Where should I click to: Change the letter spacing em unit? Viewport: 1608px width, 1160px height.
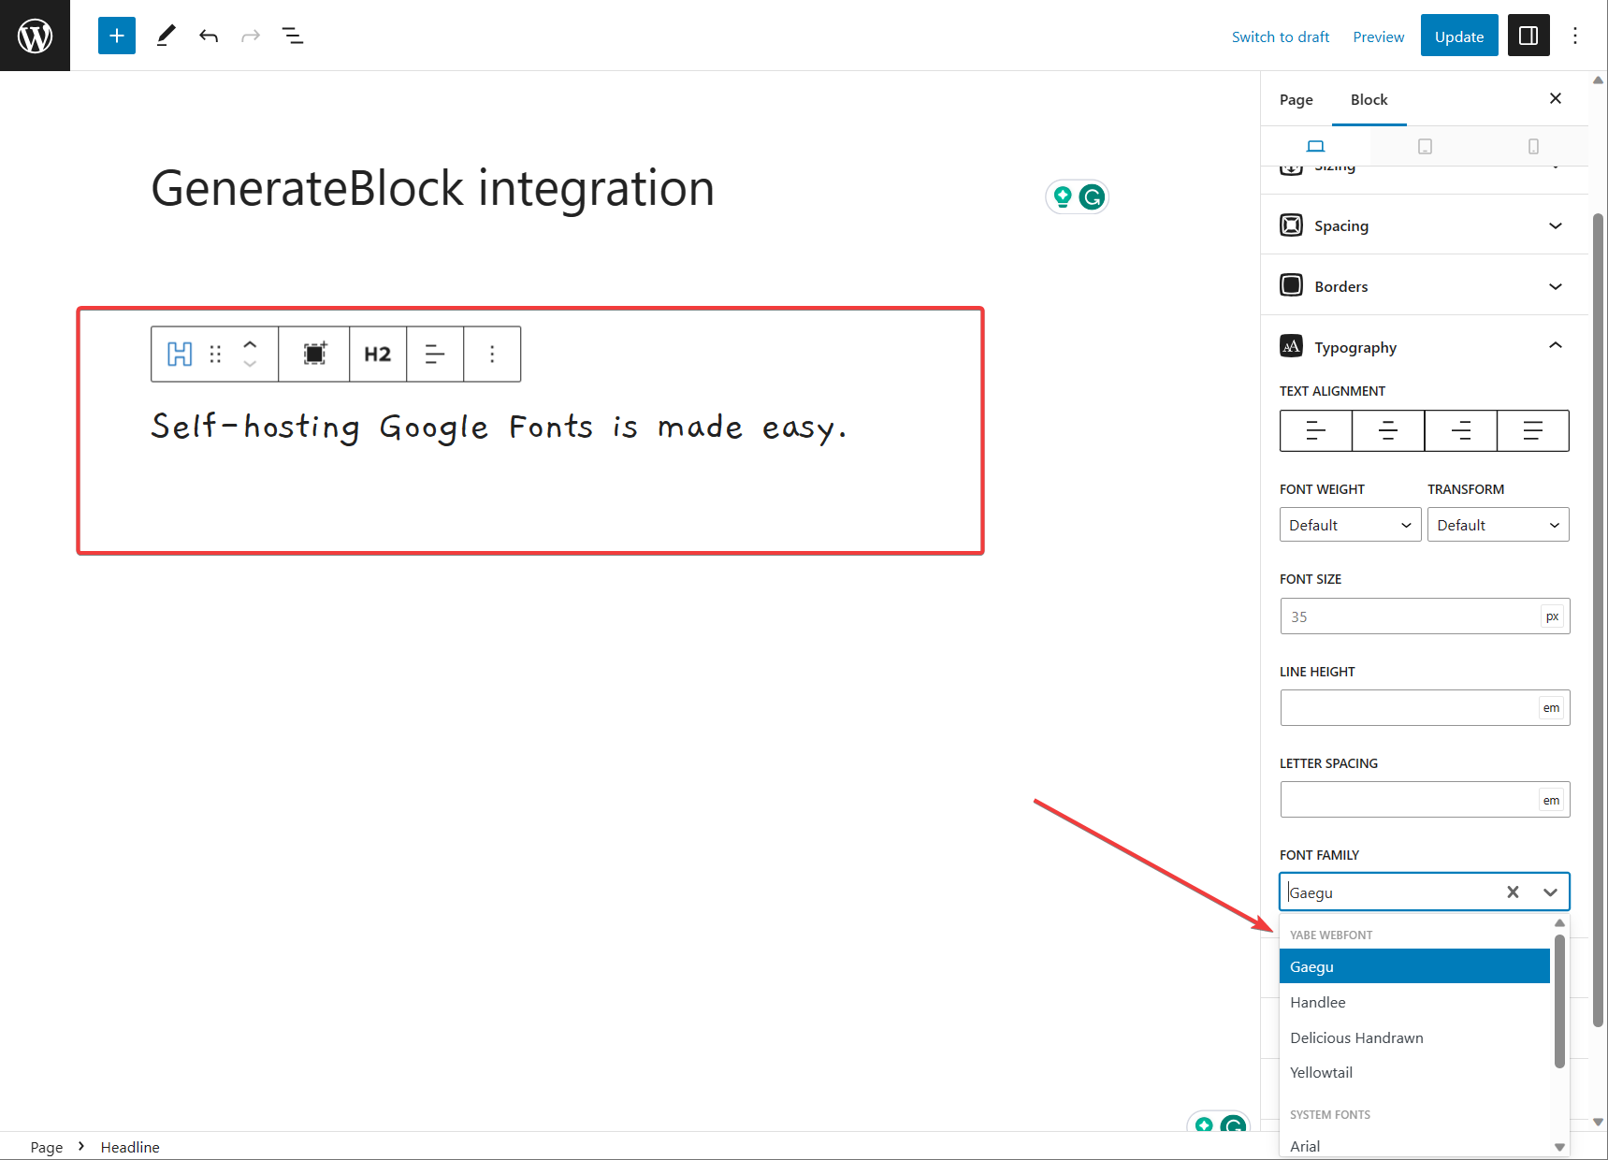[1552, 801]
